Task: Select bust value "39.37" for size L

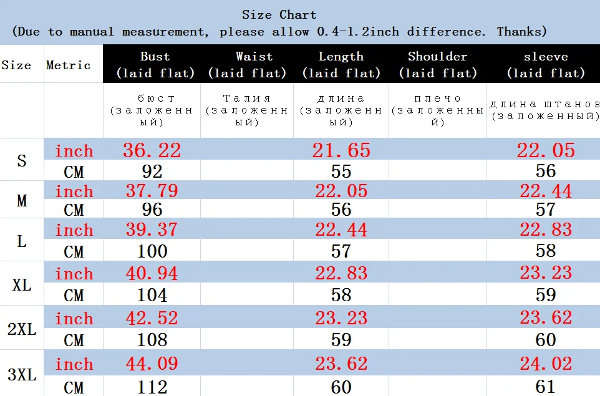Action: click(x=152, y=229)
